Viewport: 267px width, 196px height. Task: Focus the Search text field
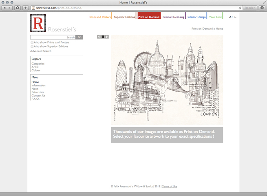tap(53, 37)
